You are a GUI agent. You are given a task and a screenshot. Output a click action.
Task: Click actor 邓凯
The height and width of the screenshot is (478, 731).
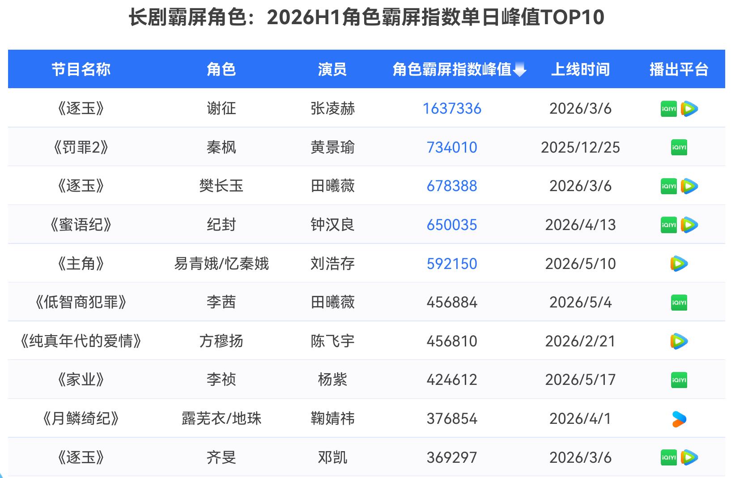click(x=332, y=457)
